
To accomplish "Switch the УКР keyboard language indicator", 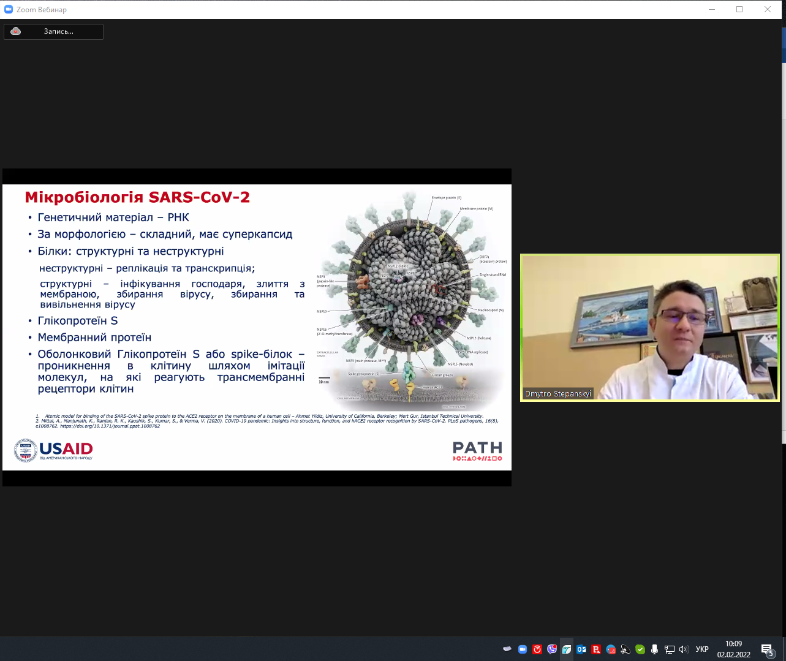I will point(702,649).
